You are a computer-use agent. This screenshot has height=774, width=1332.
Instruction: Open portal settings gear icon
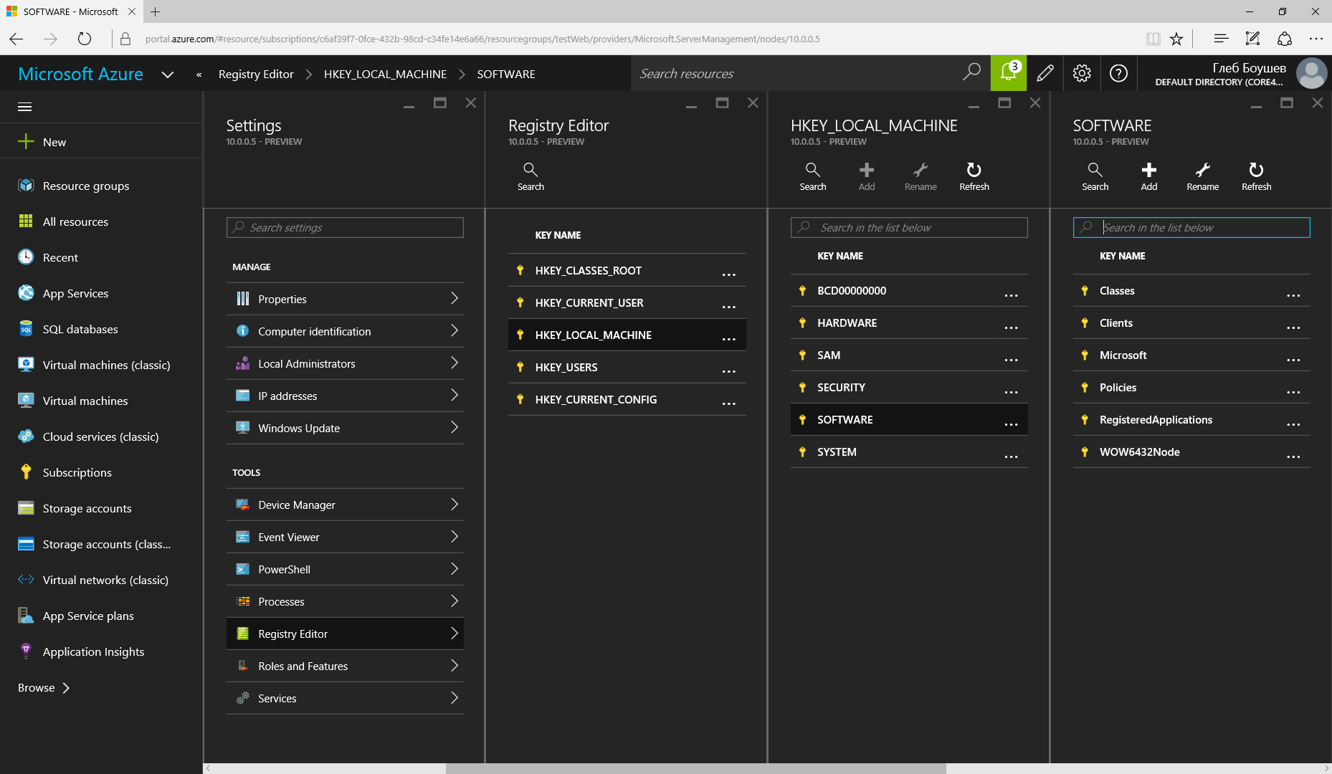pyautogui.click(x=1082, y=73)
